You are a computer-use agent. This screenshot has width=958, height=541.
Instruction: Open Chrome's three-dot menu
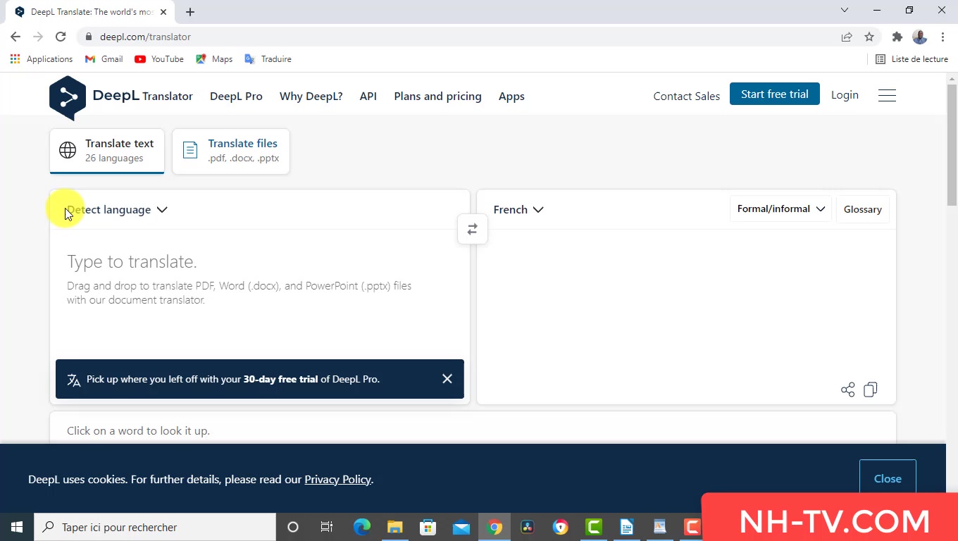(943, 37)
